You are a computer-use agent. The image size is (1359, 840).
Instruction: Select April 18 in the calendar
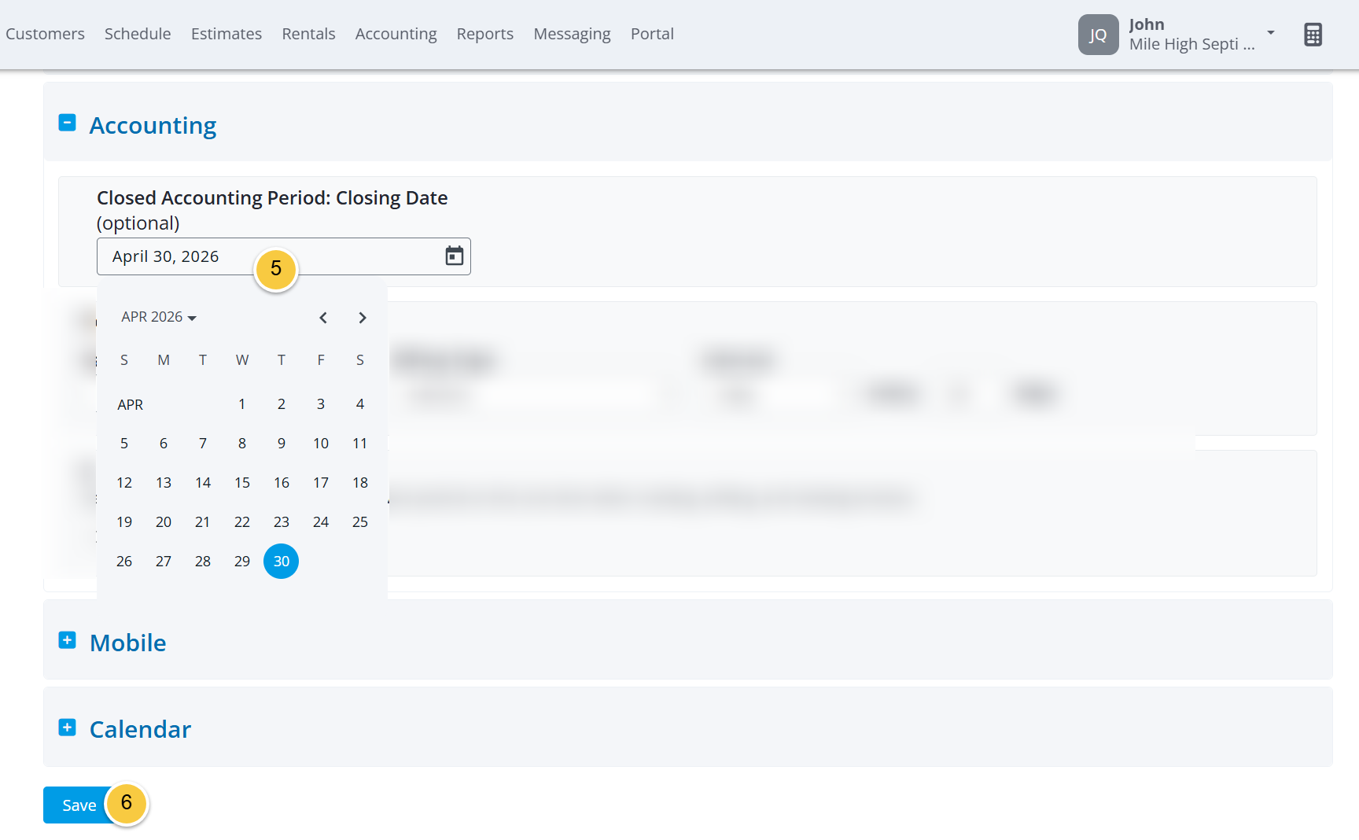[360, 483]
